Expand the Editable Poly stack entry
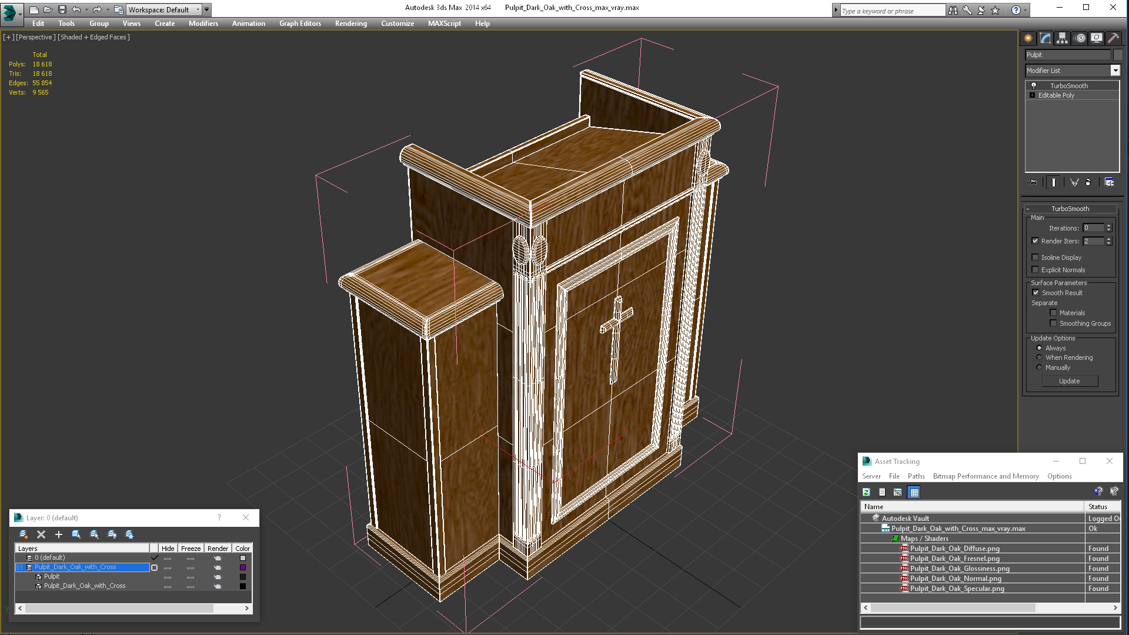 click(1032, 95)
